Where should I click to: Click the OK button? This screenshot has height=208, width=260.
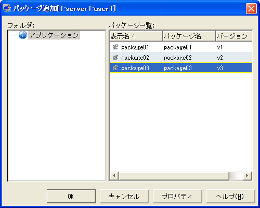point(71,196)
